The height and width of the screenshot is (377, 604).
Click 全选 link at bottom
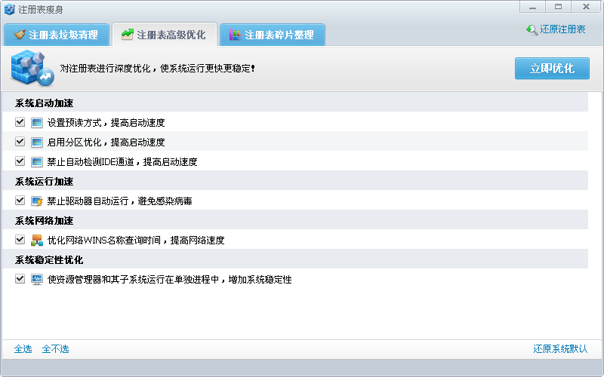pos(23,349)
